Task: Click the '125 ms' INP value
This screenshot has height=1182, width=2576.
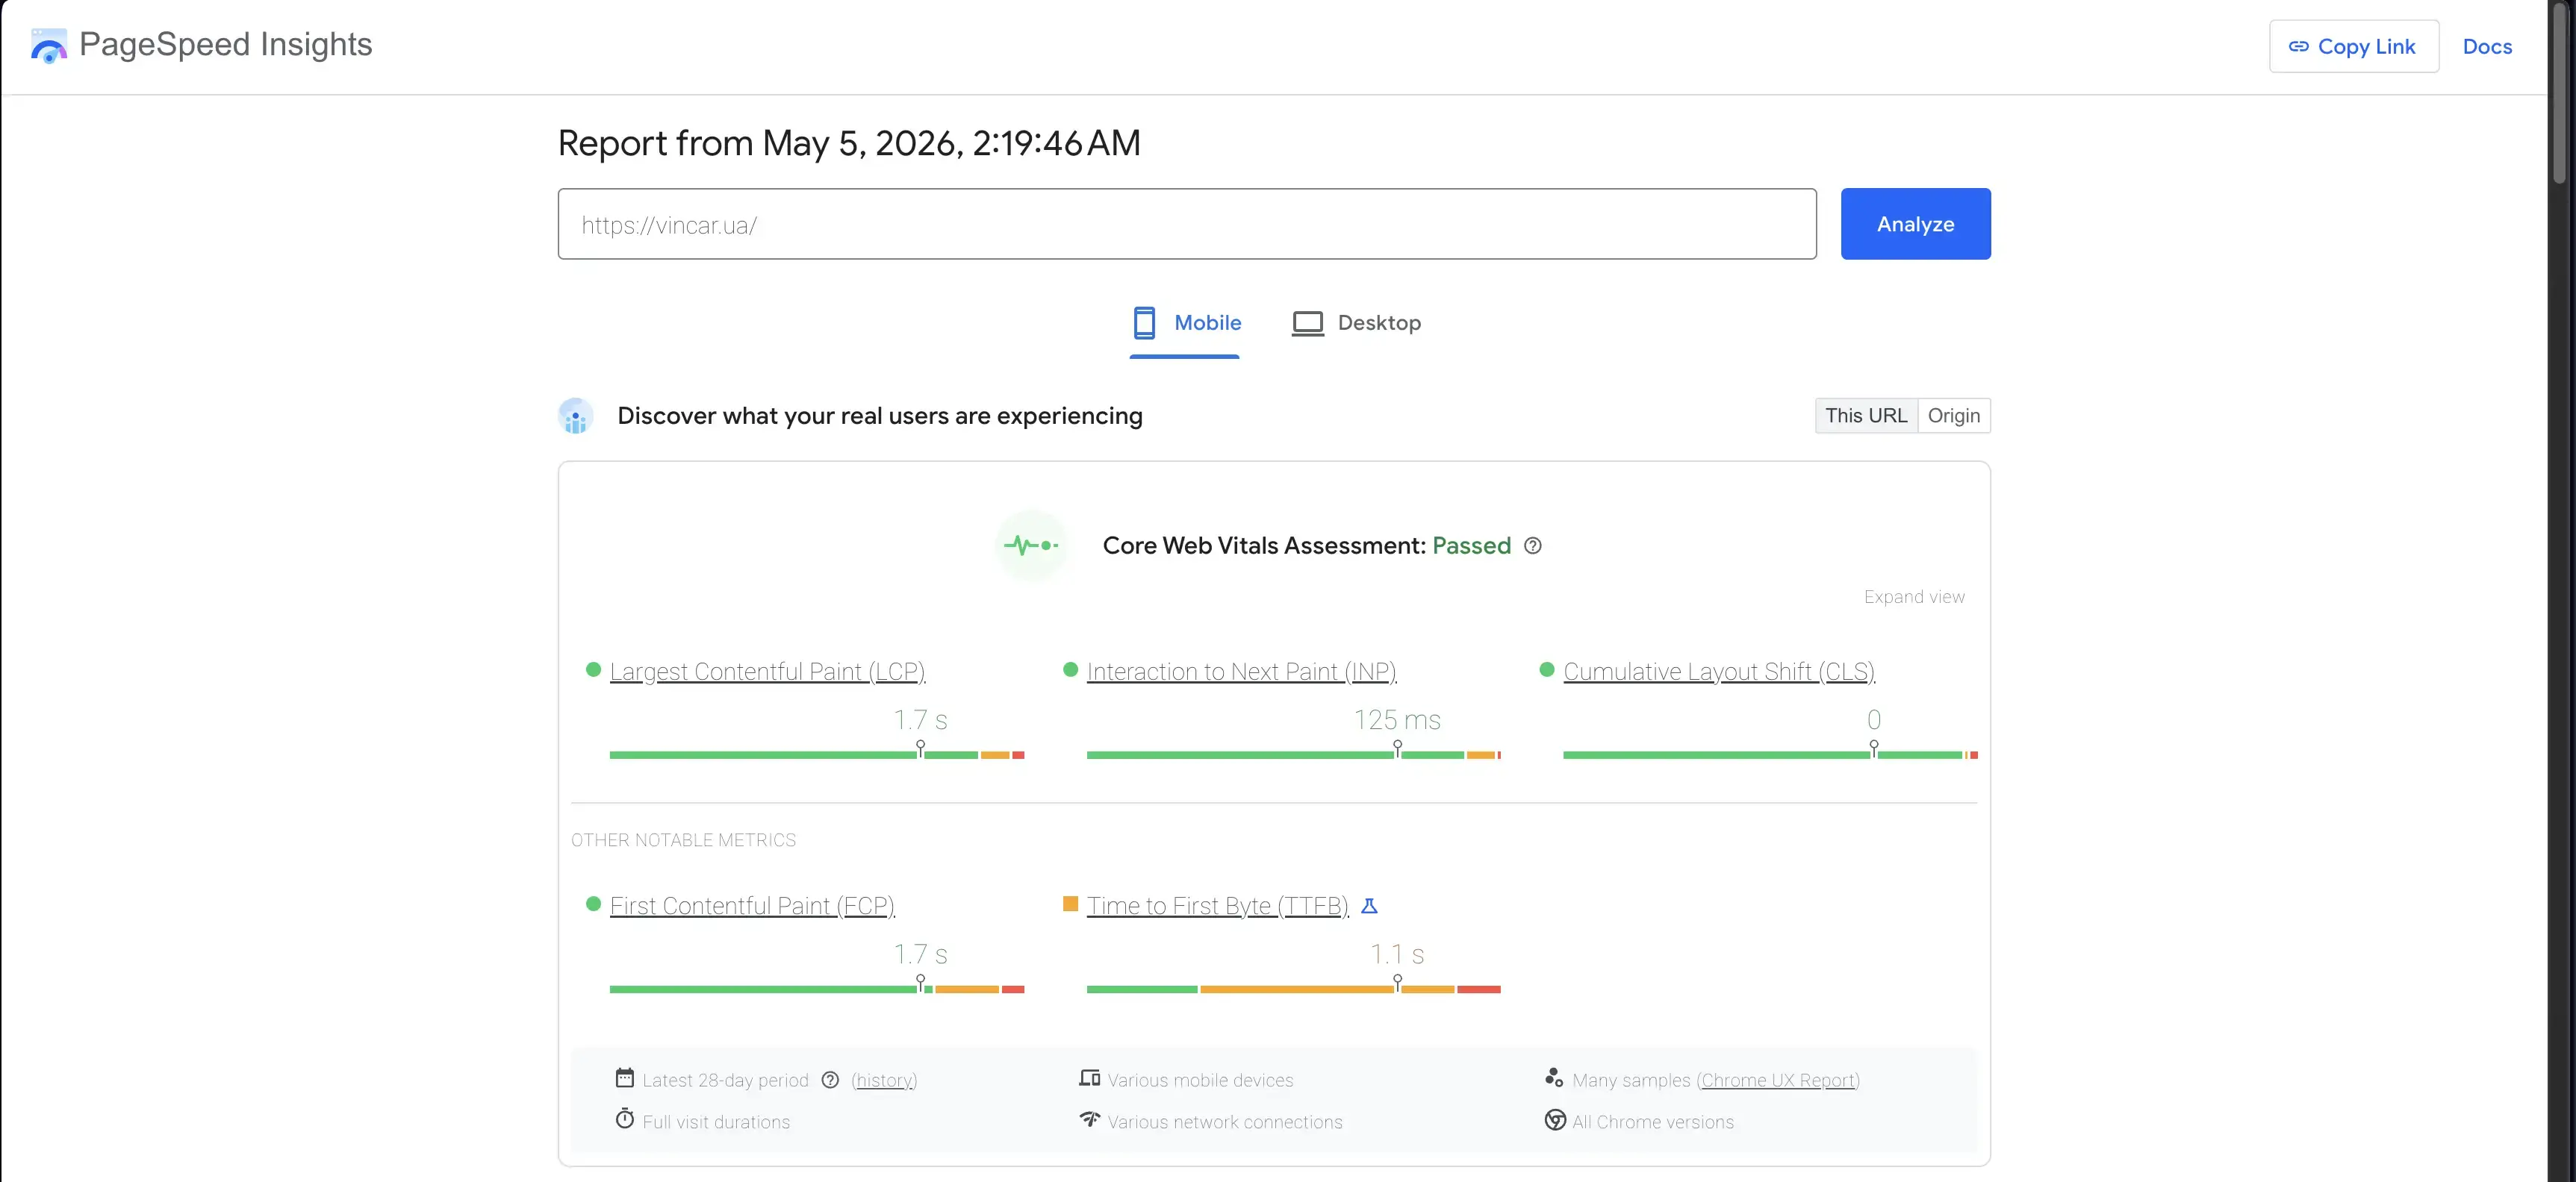Action: (x=1396, y=719)
